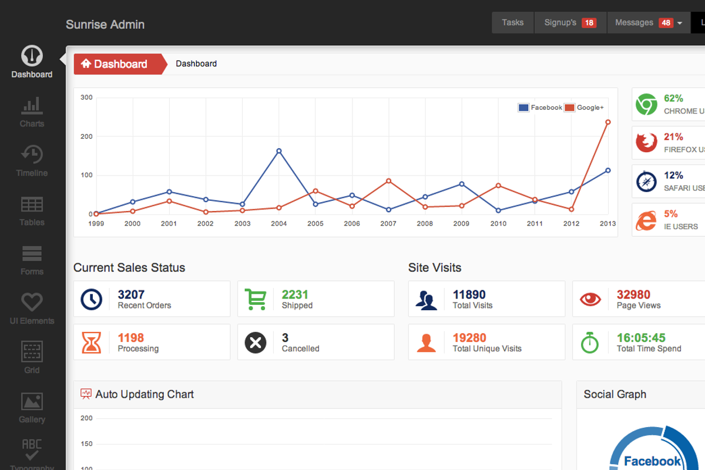
Task: Click the 1198 Processing value
Action: (131, 338)
